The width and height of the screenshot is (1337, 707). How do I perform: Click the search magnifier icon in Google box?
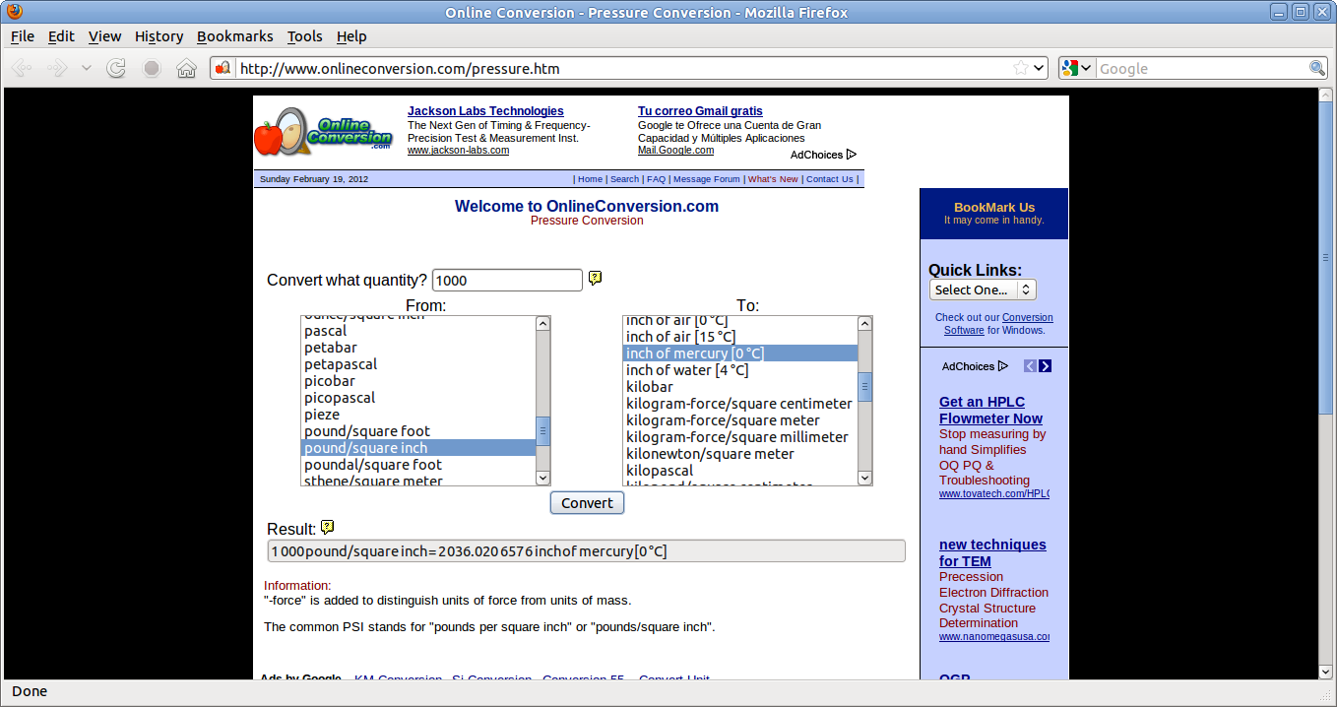1316,68
